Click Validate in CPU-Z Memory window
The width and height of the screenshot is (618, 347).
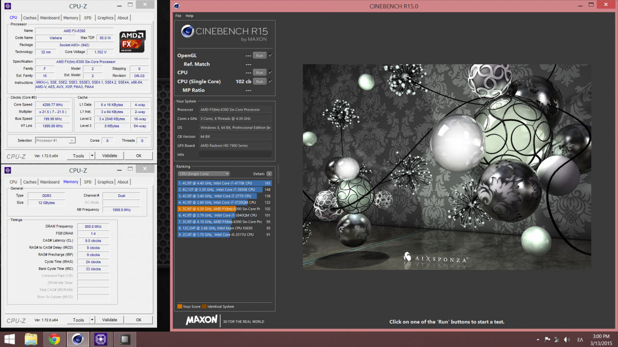coord(110,320)
